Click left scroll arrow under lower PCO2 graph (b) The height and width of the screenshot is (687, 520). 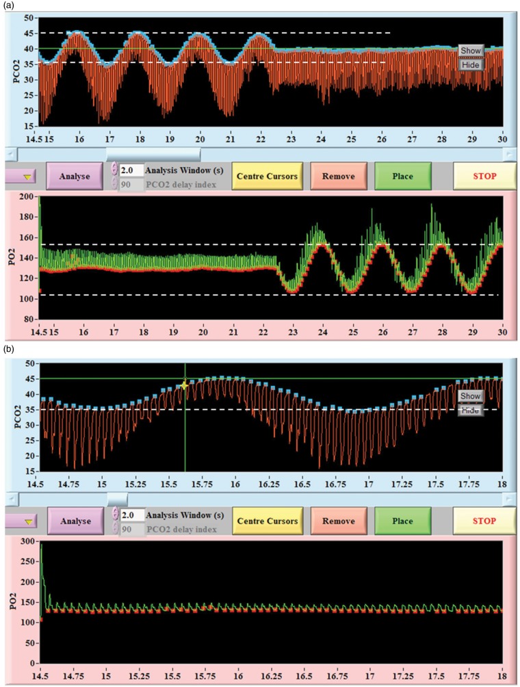point(11,500)
